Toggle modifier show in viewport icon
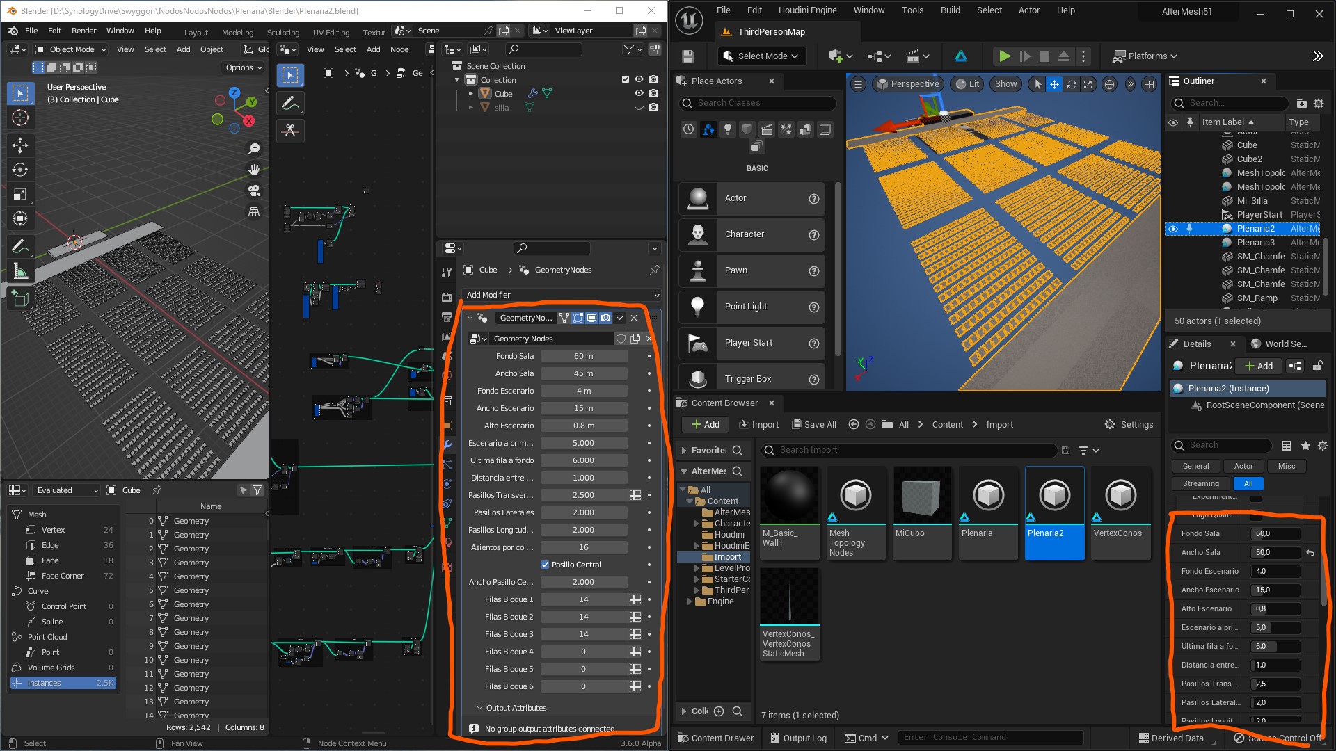This screenshot has width=1336, height=751. coord(591,318)
